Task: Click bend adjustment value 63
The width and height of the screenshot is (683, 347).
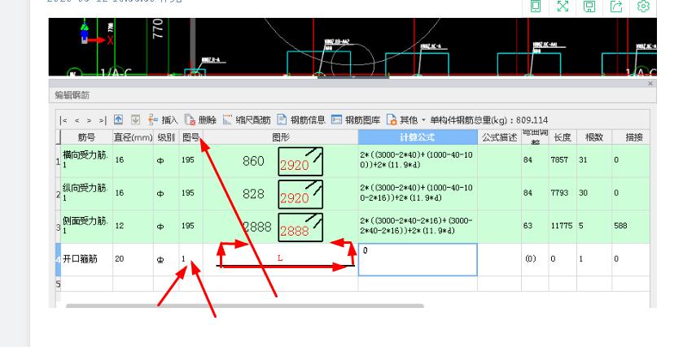Action: (528, 226)
